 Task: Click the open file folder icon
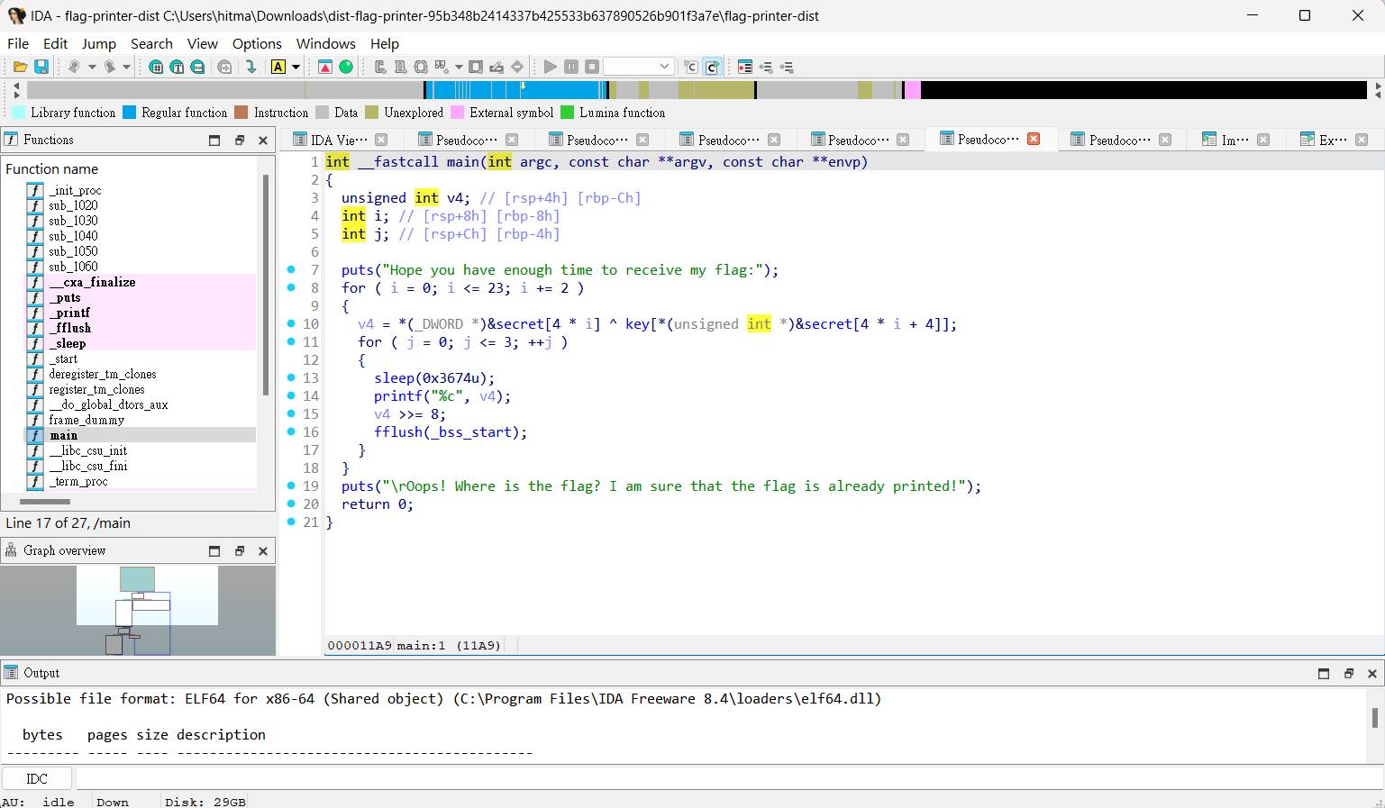tap(20, 67)
